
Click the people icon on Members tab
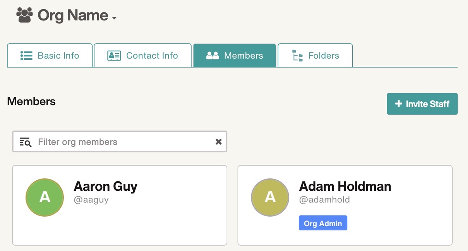tap(213, 56)
